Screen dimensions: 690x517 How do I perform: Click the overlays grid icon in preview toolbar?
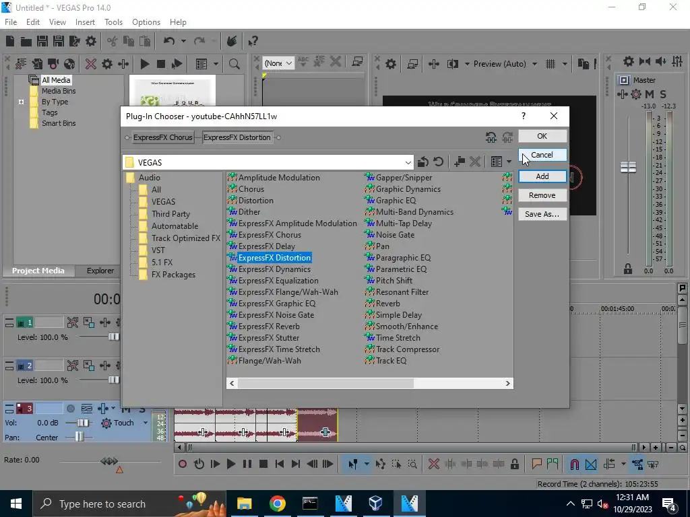551,64
